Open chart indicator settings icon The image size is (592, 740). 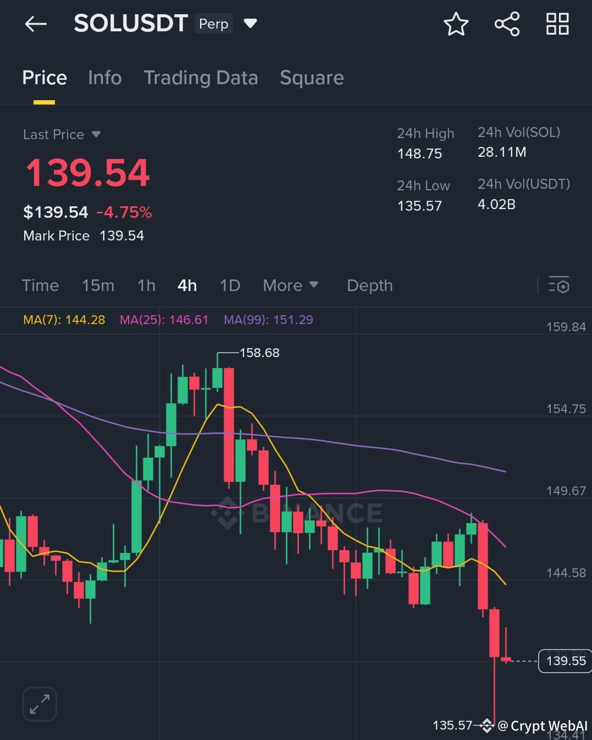(x=559, y=285)
